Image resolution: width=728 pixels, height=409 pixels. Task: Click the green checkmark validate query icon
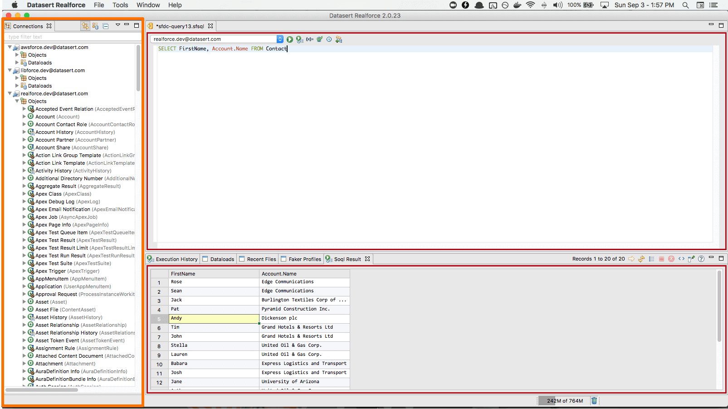point(320,39)
